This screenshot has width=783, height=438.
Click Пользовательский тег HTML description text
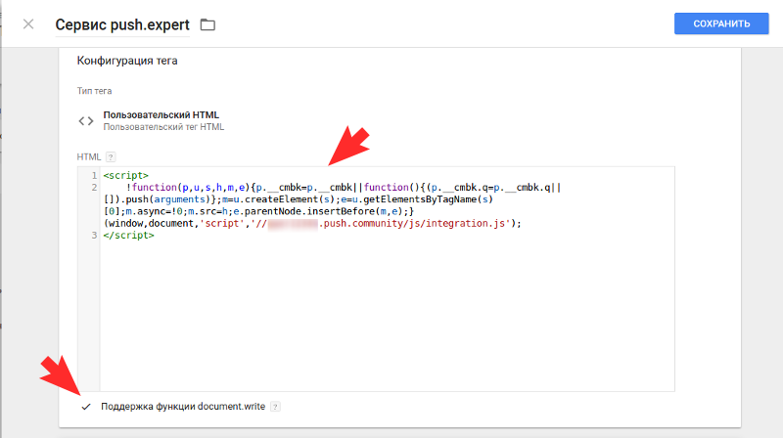pyautogui.click(x=163, y=127)
